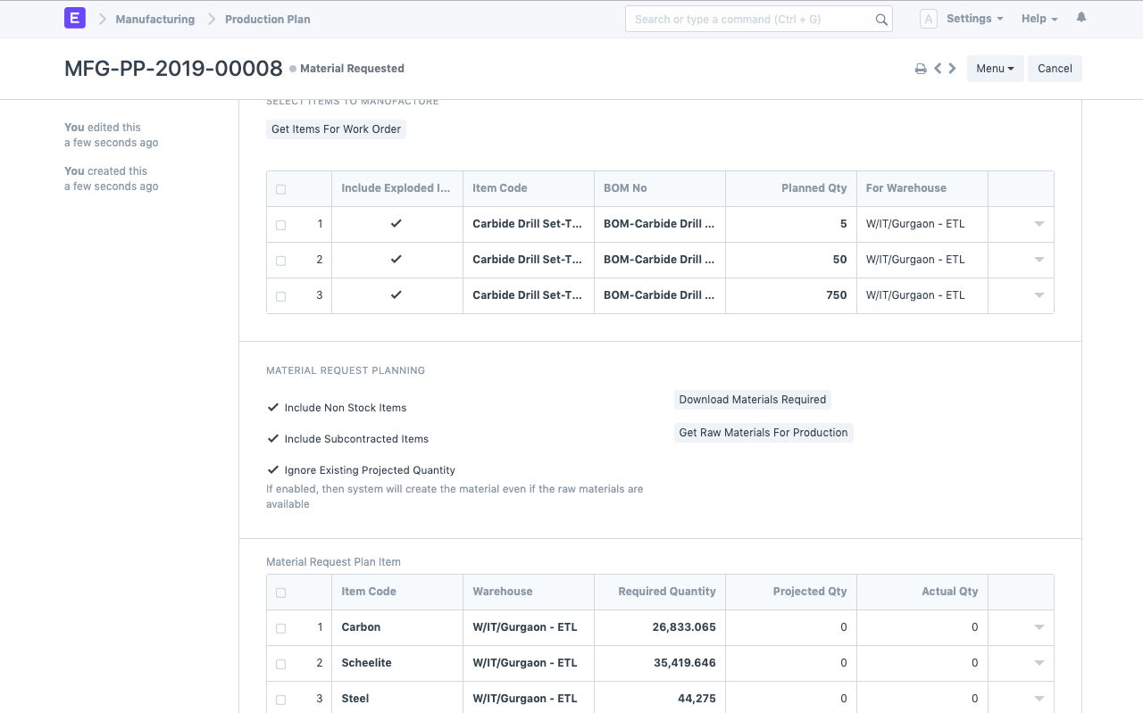
Task: Click required quantity 35,419.646 cell
Action: tap(660, 663)
